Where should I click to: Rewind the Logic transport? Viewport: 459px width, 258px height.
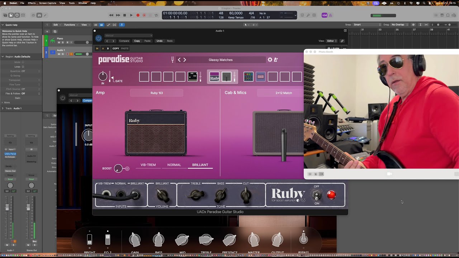click(x=111, y=15)
